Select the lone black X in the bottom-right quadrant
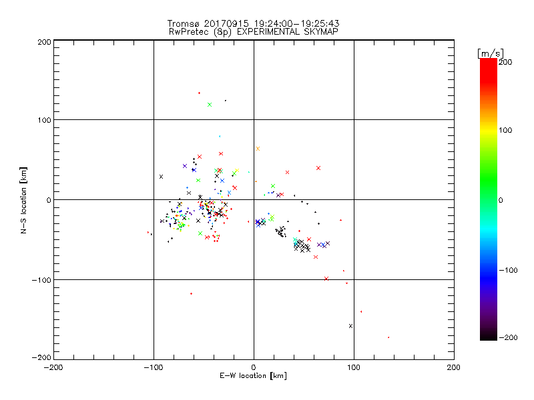Screen dimensions: 534x400 (351, 326)
